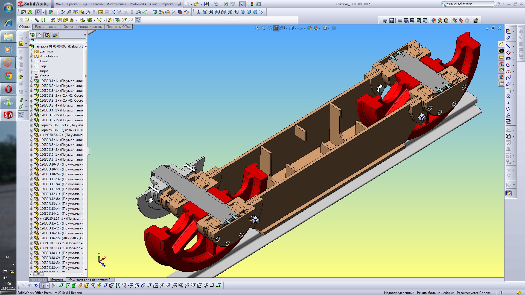The height and width of the screenshot is (295, 525).
Task: Open the Вставка menu
Action: [x=97, y=4]
